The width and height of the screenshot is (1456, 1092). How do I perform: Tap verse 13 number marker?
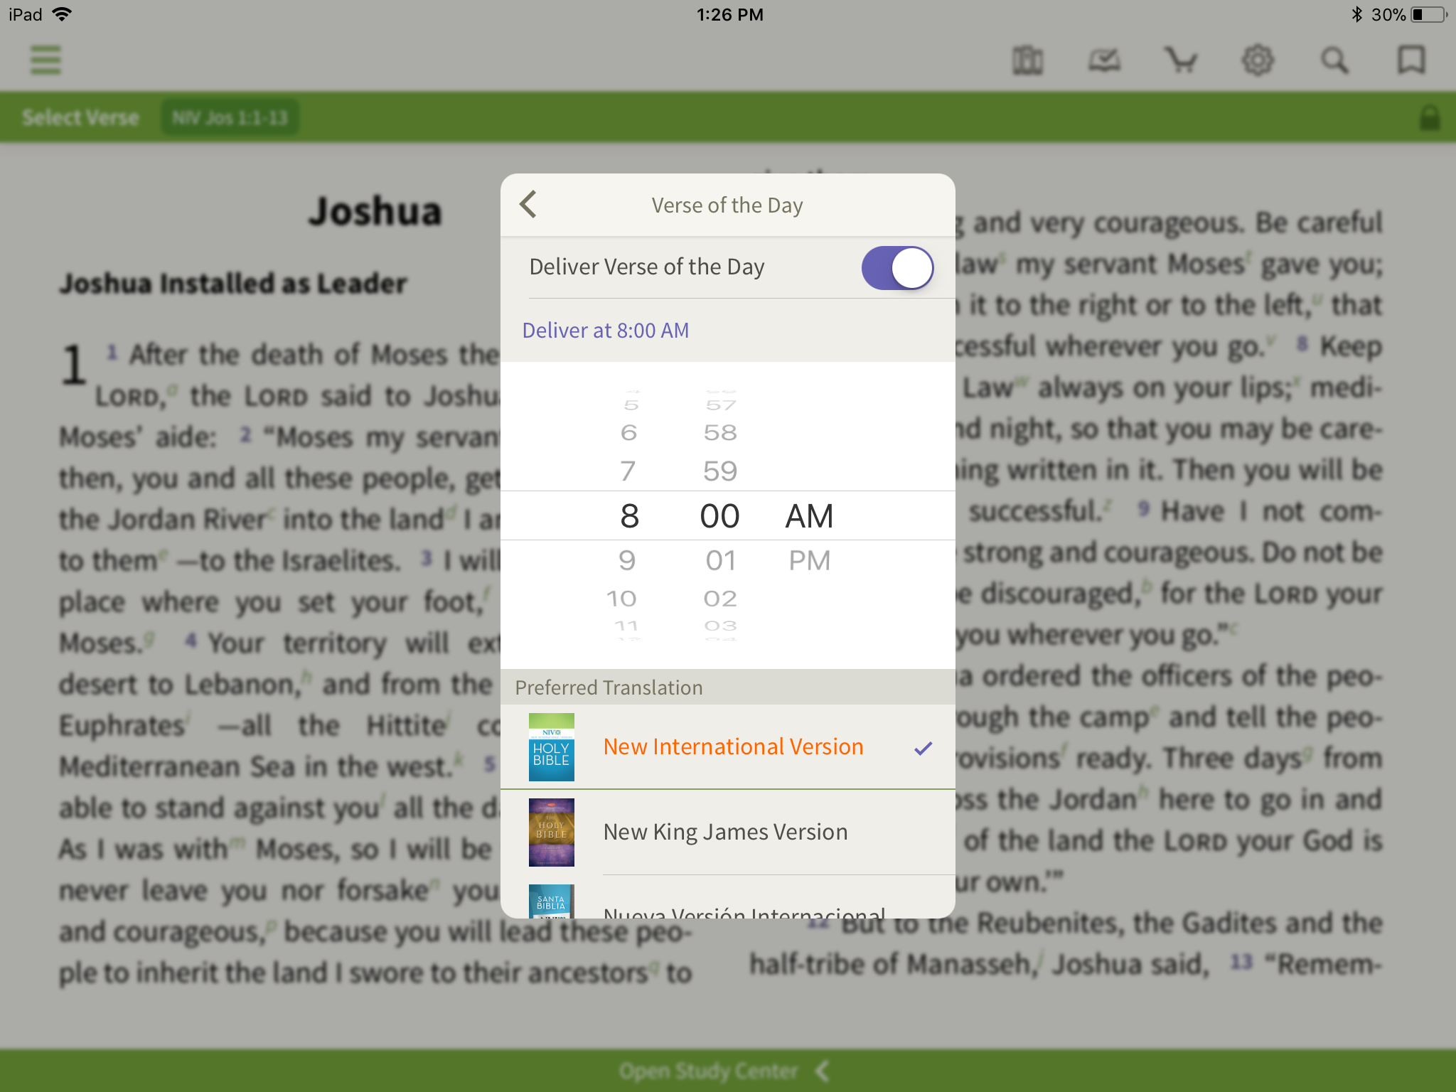click(x=1241, y=962)
